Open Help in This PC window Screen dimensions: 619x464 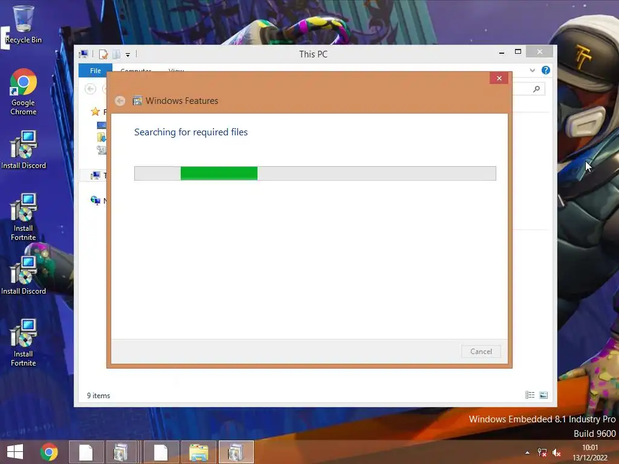tap(546, 70)
